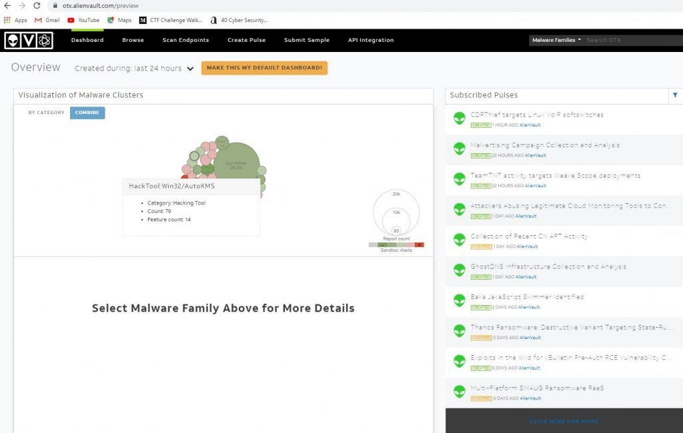Click alien icon beside SMAUG Ransomware pulse
Viewport: 683px width, 433px height.
459,392
